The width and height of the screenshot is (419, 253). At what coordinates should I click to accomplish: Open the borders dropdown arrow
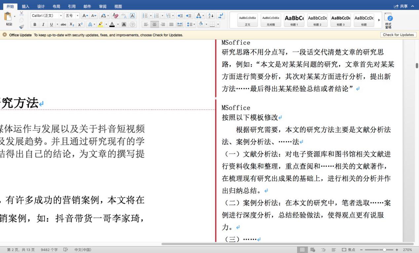218,24
